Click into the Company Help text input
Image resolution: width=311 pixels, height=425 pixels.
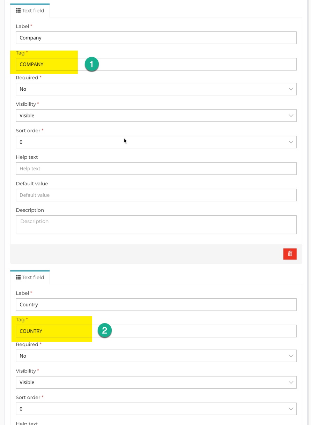pos(156,169)
